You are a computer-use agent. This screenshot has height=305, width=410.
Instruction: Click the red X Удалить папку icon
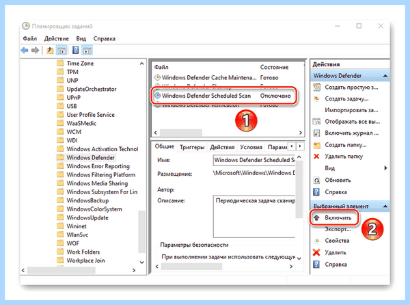pyautogui.click(x=316, y=156)
